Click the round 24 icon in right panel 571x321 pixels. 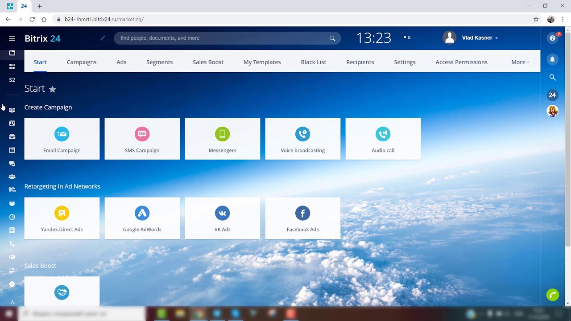pyautogui.click(x=552, y=95)
